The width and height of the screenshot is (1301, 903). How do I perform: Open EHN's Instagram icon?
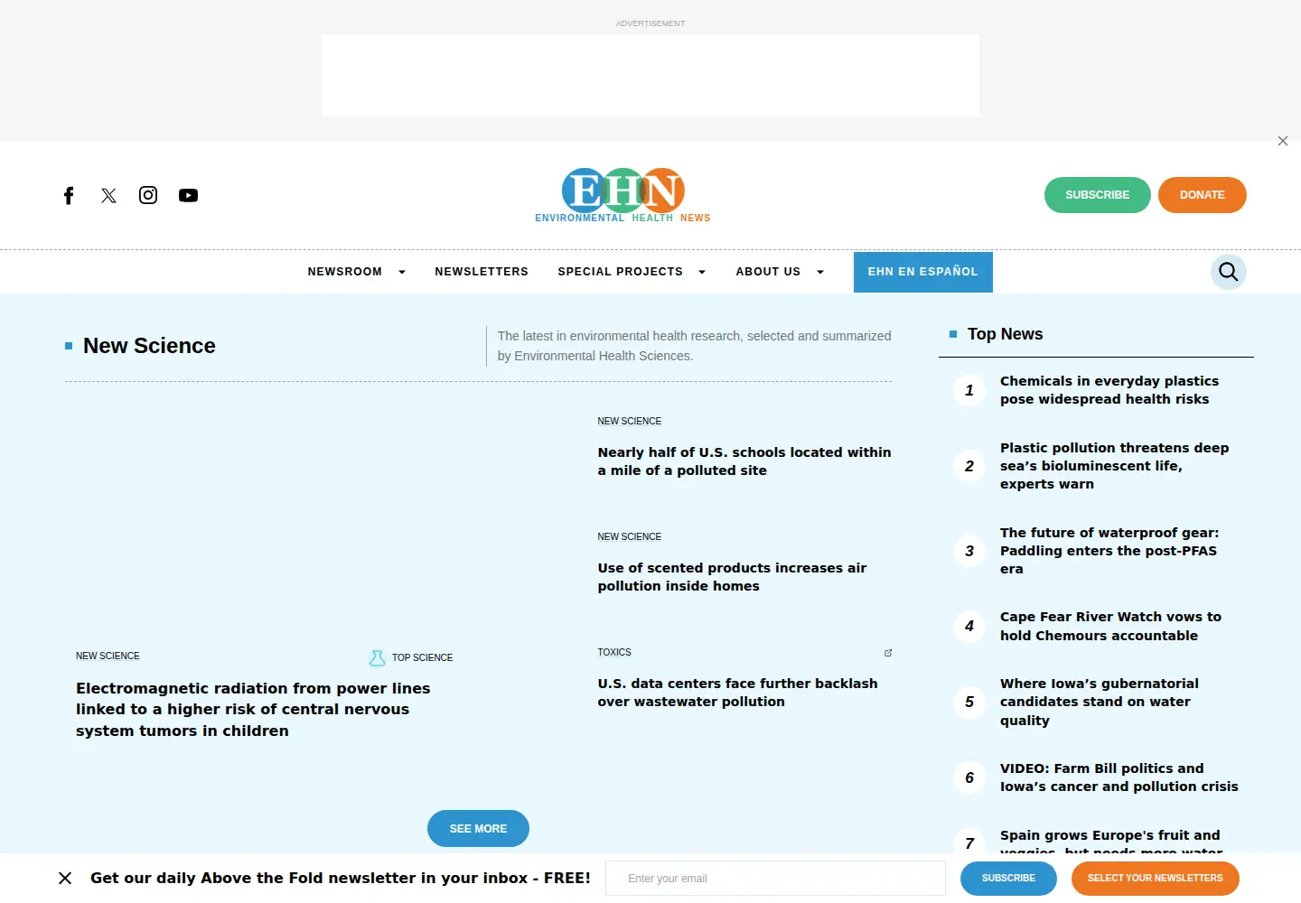148,195
